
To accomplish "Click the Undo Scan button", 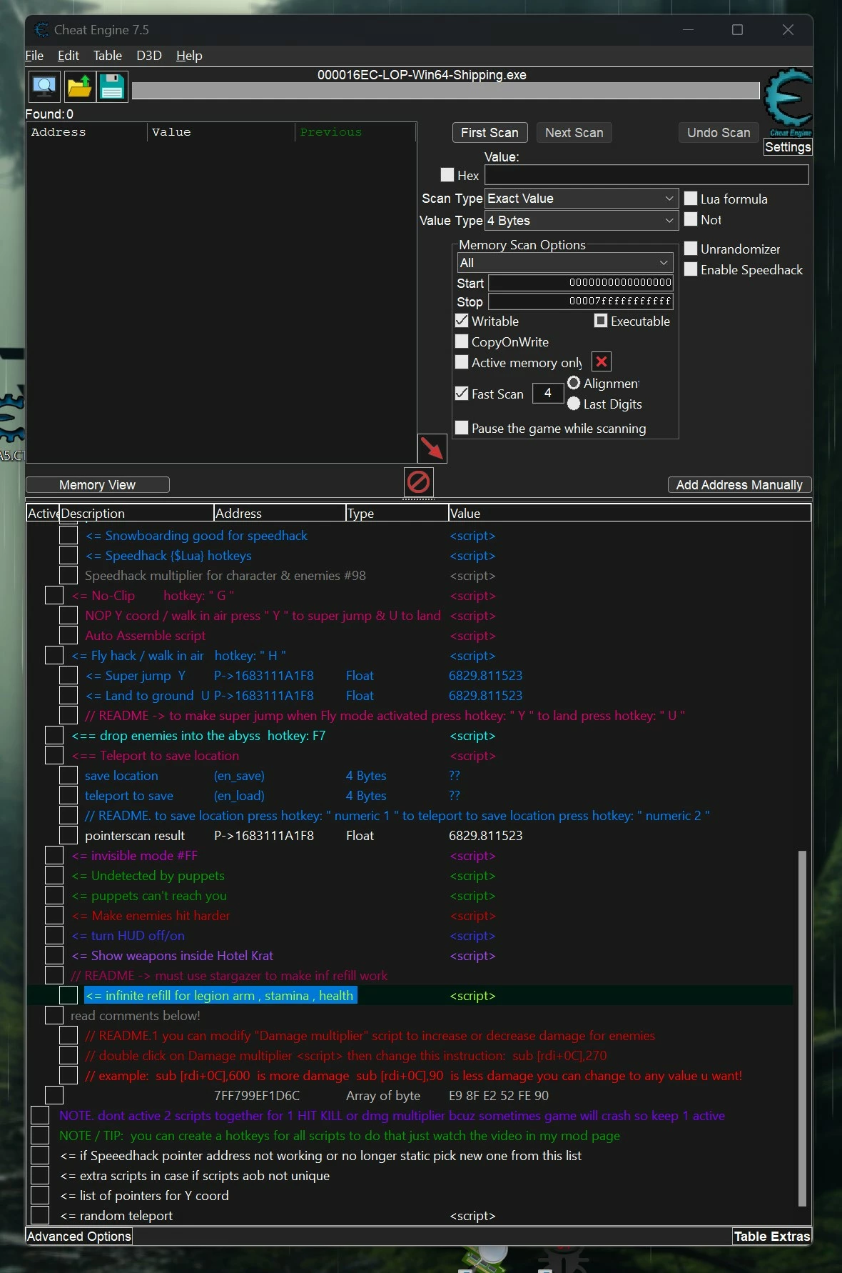I will tap(719, 132).
